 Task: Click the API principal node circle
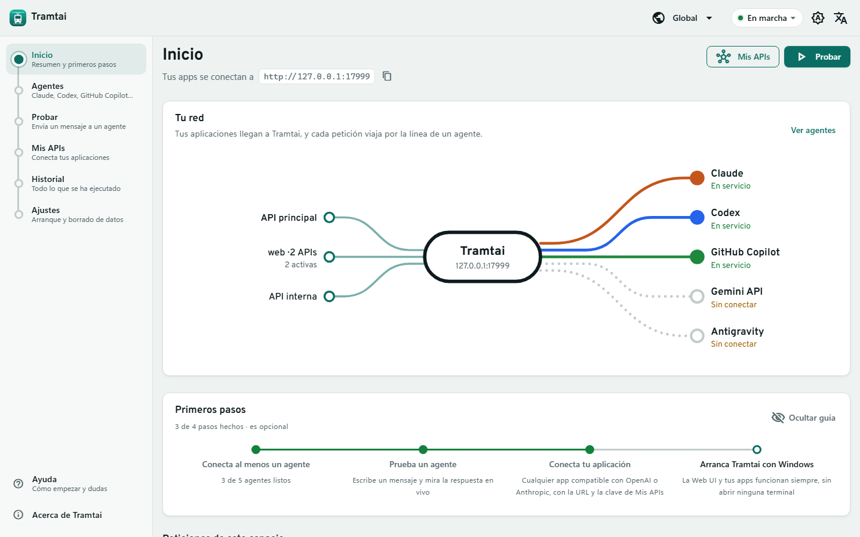[329, 217]
